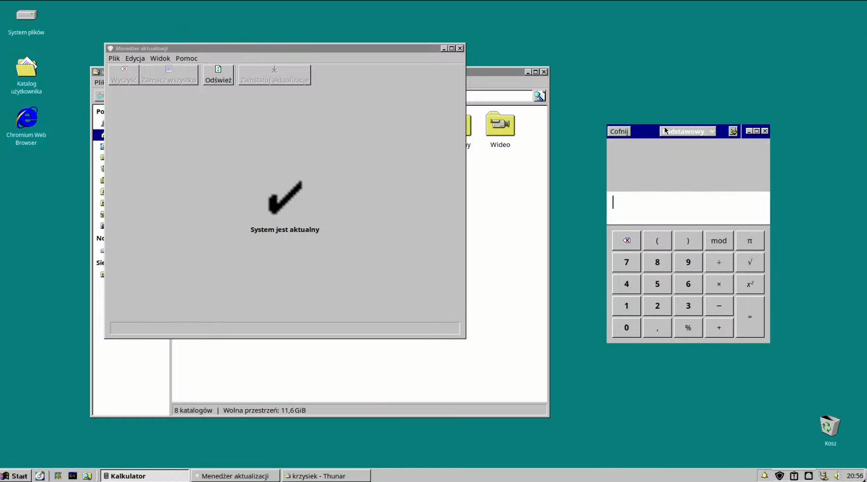
Task: Click the Odśwież refresh button in Menedżer aktualizacji
Action: coord(218,75)
